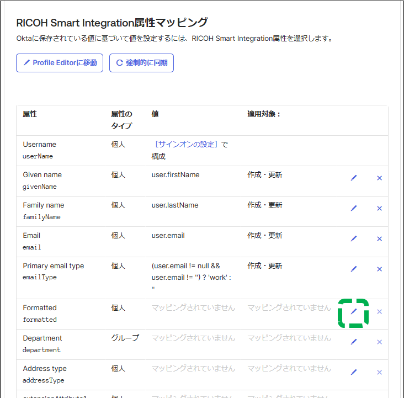Edit the Formatted attribute pencil icon
This screenshot has height=398, width=404.
click(354, 312)
